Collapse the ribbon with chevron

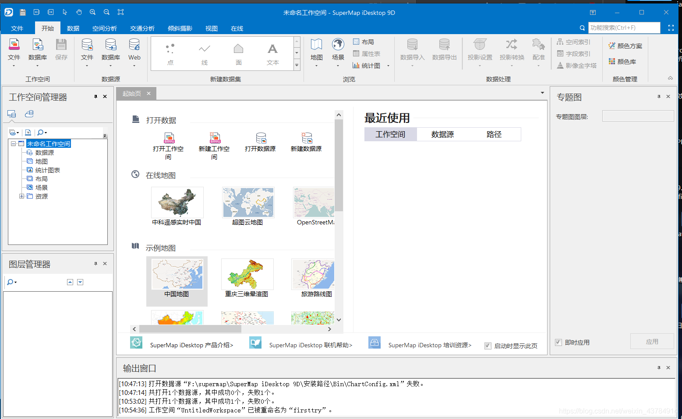click(x=670, y=78)
